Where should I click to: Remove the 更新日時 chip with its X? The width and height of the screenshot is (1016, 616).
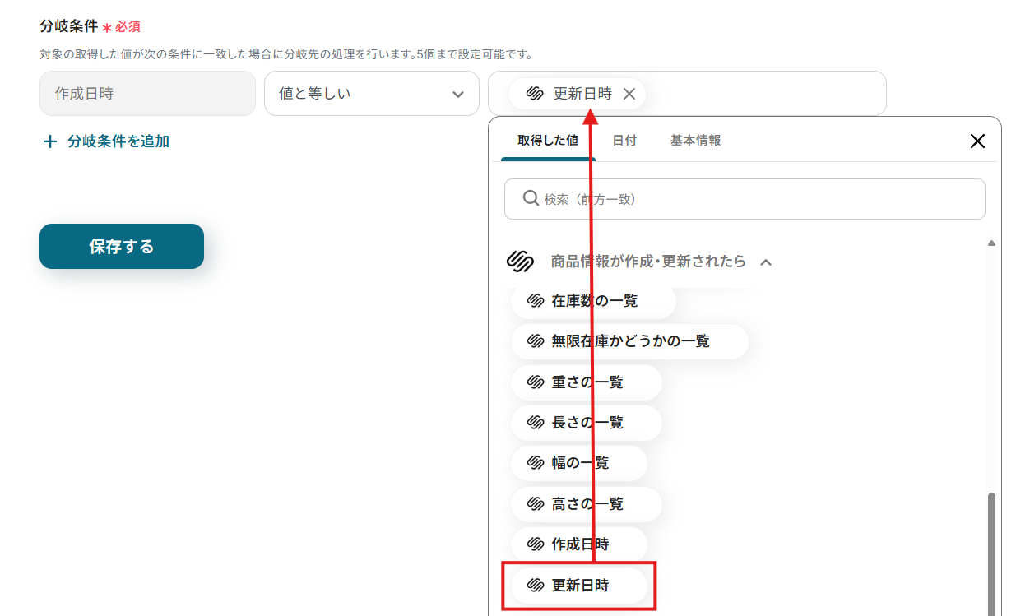click(x=629, y=94)
